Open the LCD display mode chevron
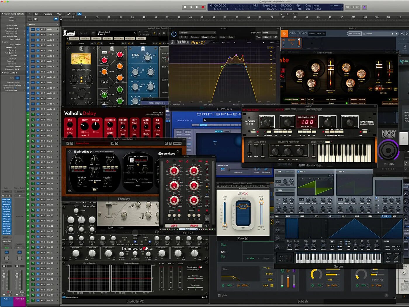409x307 pixels. click(x=342, y=7)
